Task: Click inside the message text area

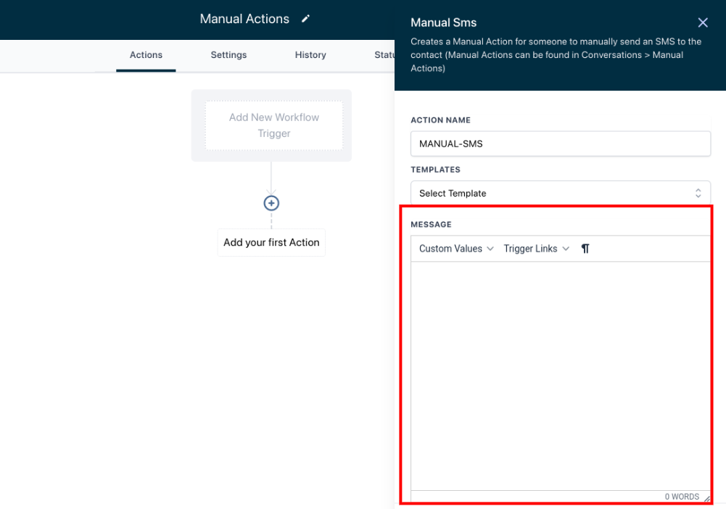Action: [x=560, y=376]
